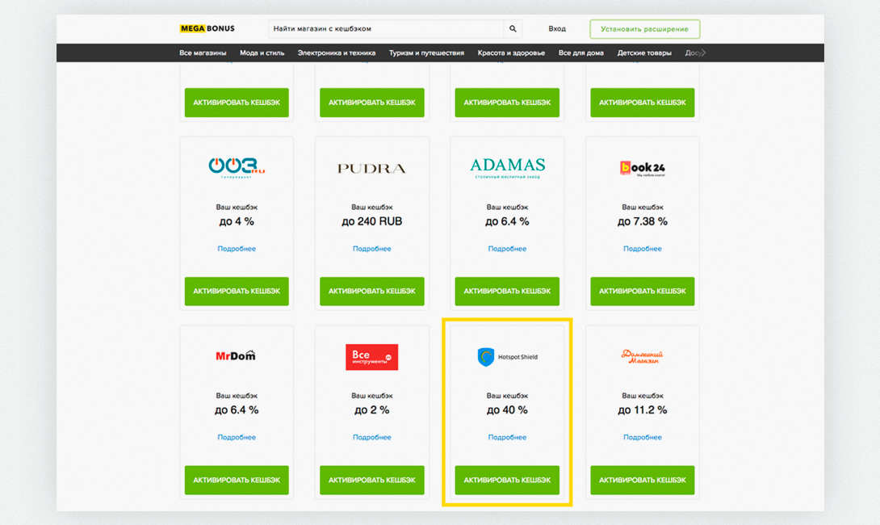Activate cashback for Hotspot Shield
Viewport: 880px width, 525px height.
tap(507, 480)
